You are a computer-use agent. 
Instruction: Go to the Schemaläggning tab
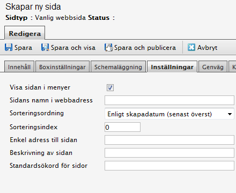[118, 66]
